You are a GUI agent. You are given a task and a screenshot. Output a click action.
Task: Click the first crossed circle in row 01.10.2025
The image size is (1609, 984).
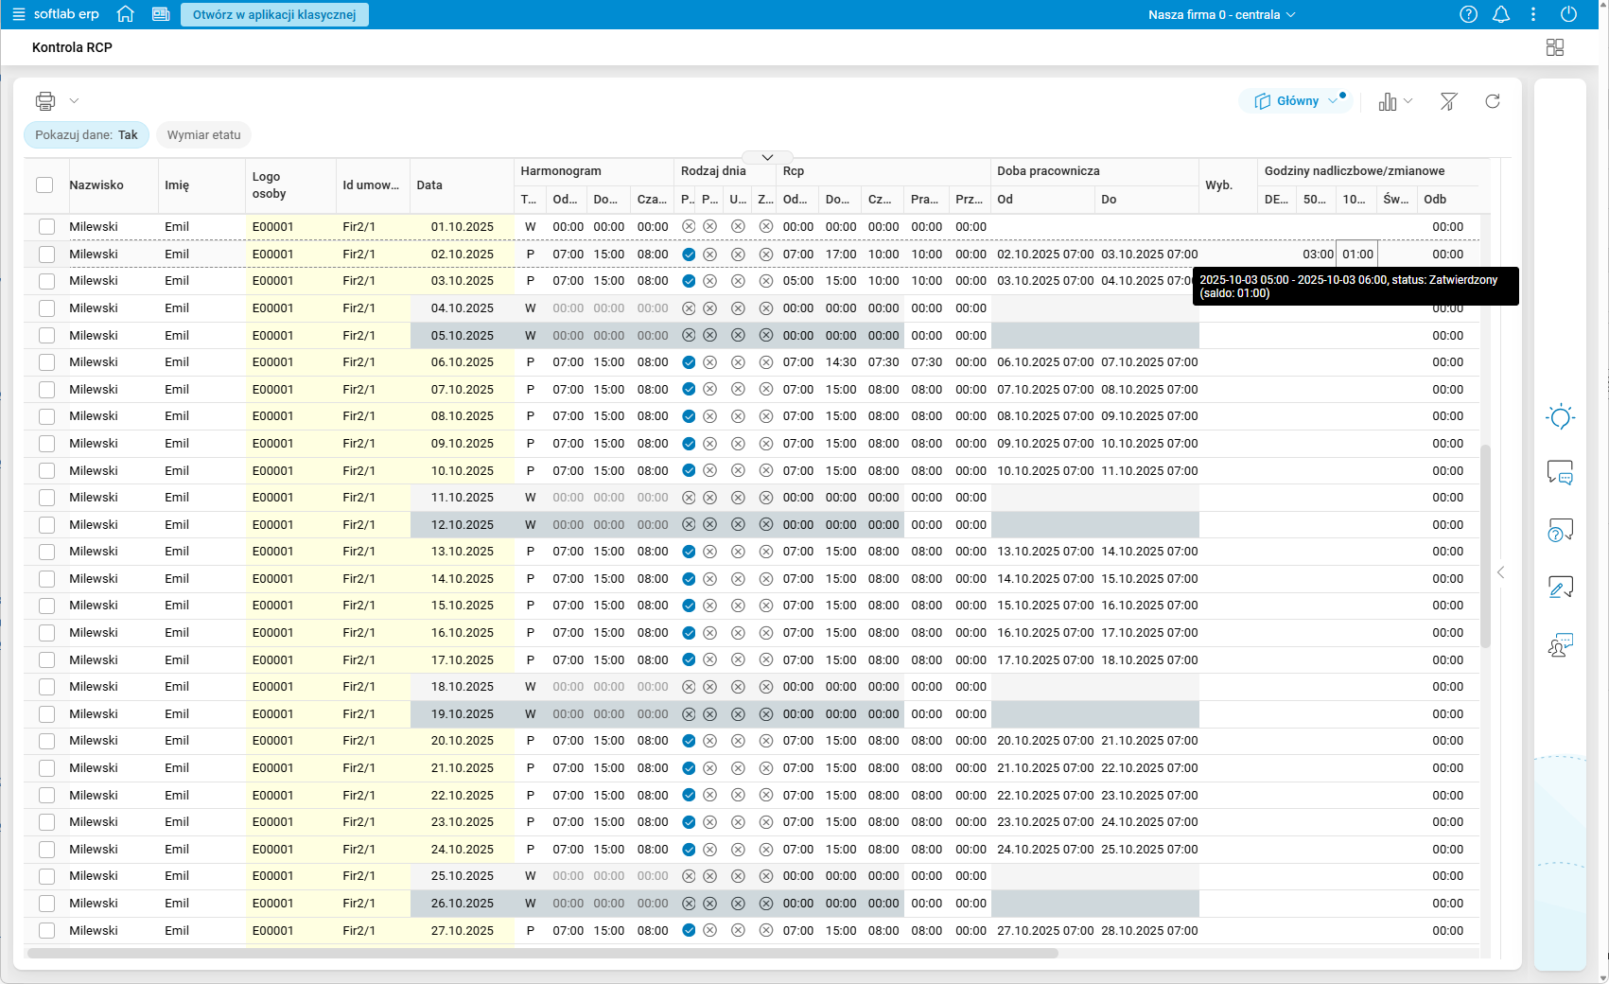coord(689,227)
